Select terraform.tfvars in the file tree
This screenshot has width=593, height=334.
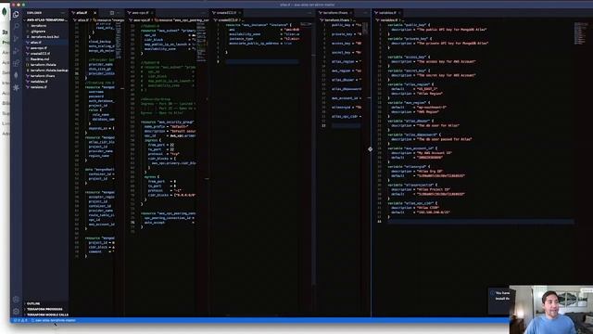45,76
